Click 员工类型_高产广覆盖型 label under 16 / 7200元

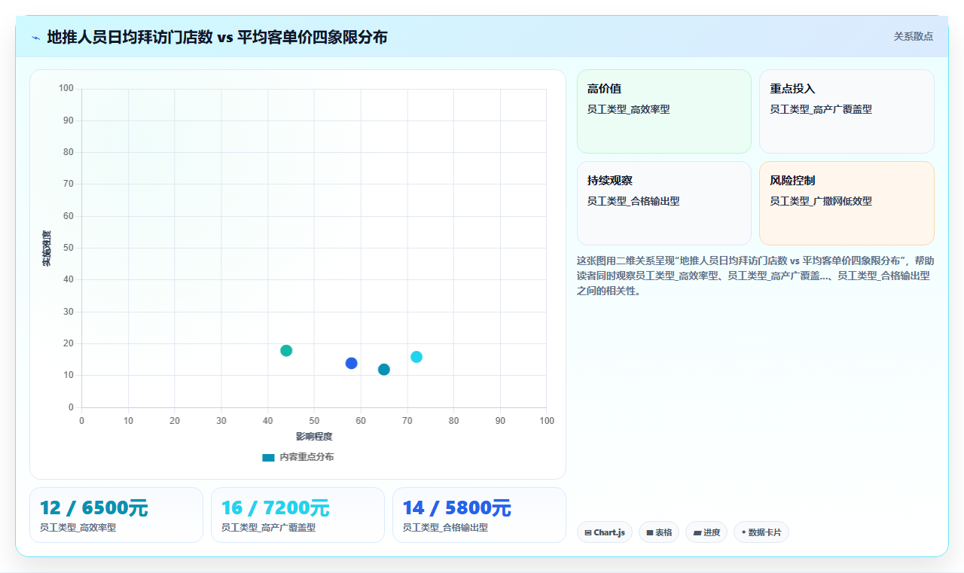pos(269,528)
